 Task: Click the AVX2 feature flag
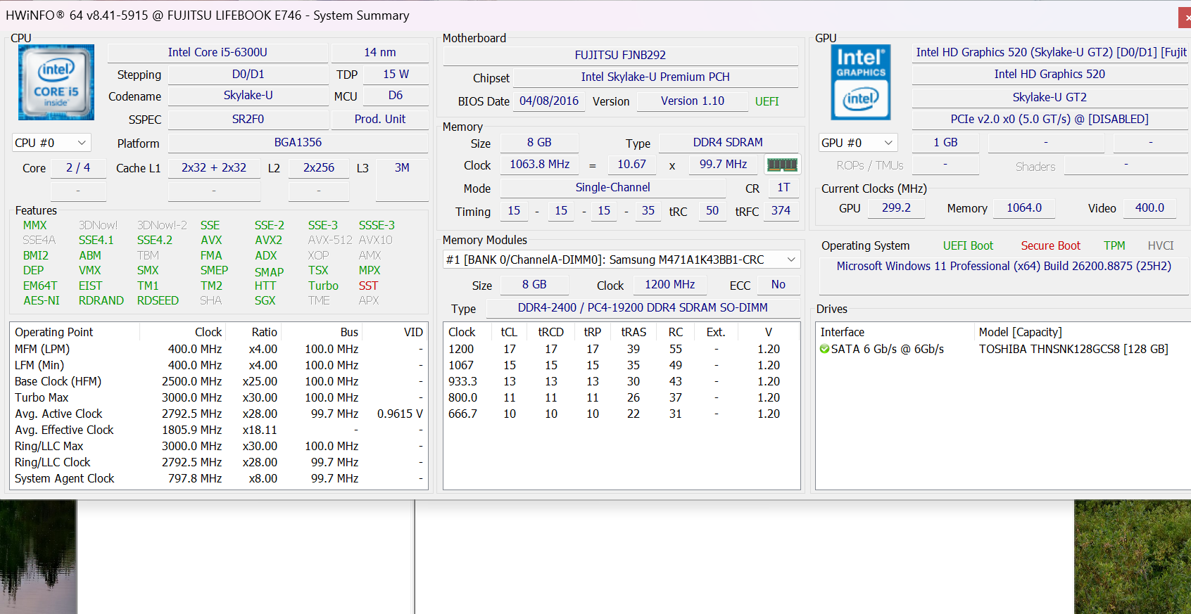tap(268, 240)
